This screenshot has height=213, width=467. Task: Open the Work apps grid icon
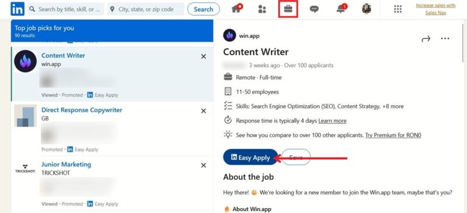coord(398,9)
